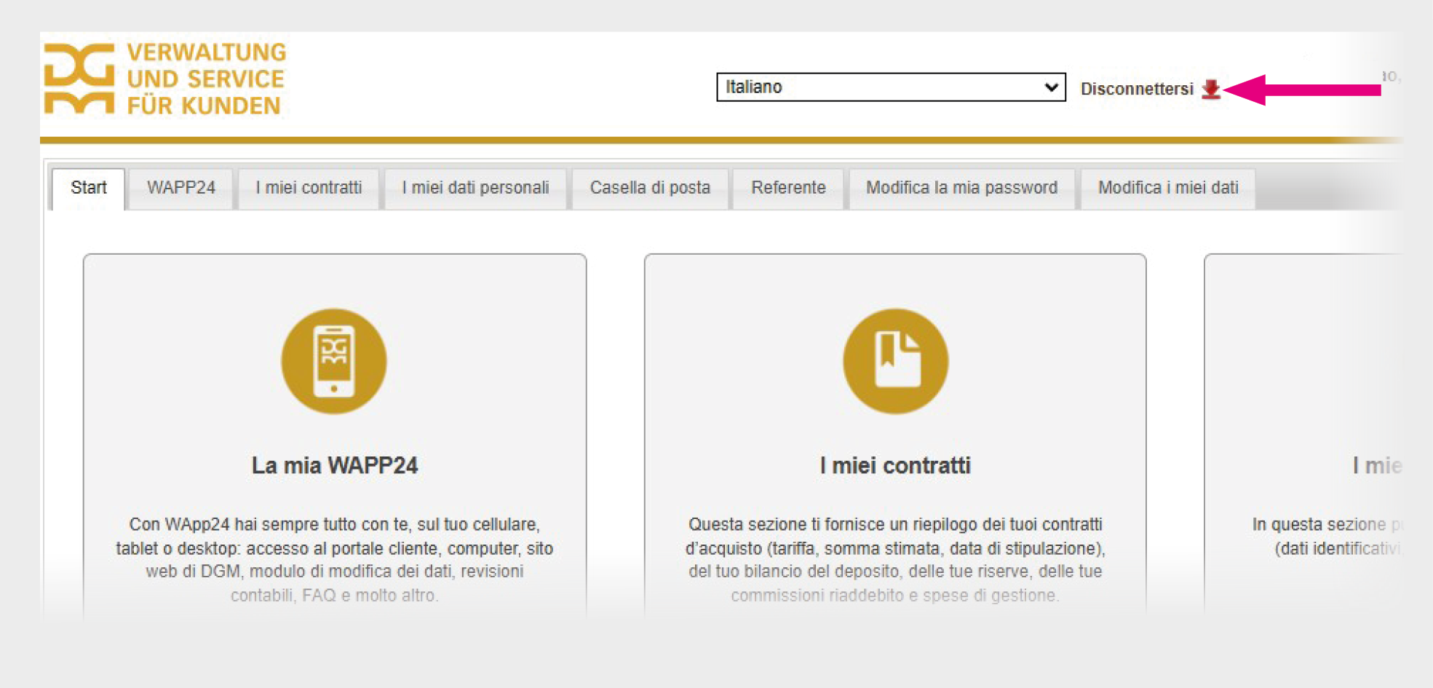Go to the 'I miei dati personali' tab

(x=475, y=188)
